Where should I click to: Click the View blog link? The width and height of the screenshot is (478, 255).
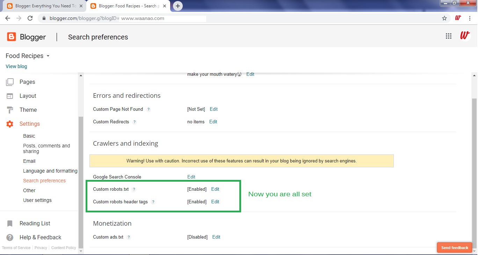coord(16,66)
